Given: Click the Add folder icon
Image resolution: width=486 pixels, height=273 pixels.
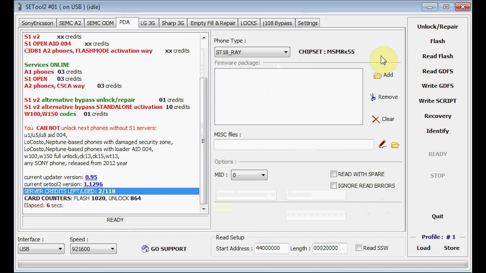Looking at the screenshot, I should coord(377,75).
